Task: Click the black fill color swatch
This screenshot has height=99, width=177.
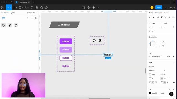Action: pyautogui.click(x=150, y=93)
